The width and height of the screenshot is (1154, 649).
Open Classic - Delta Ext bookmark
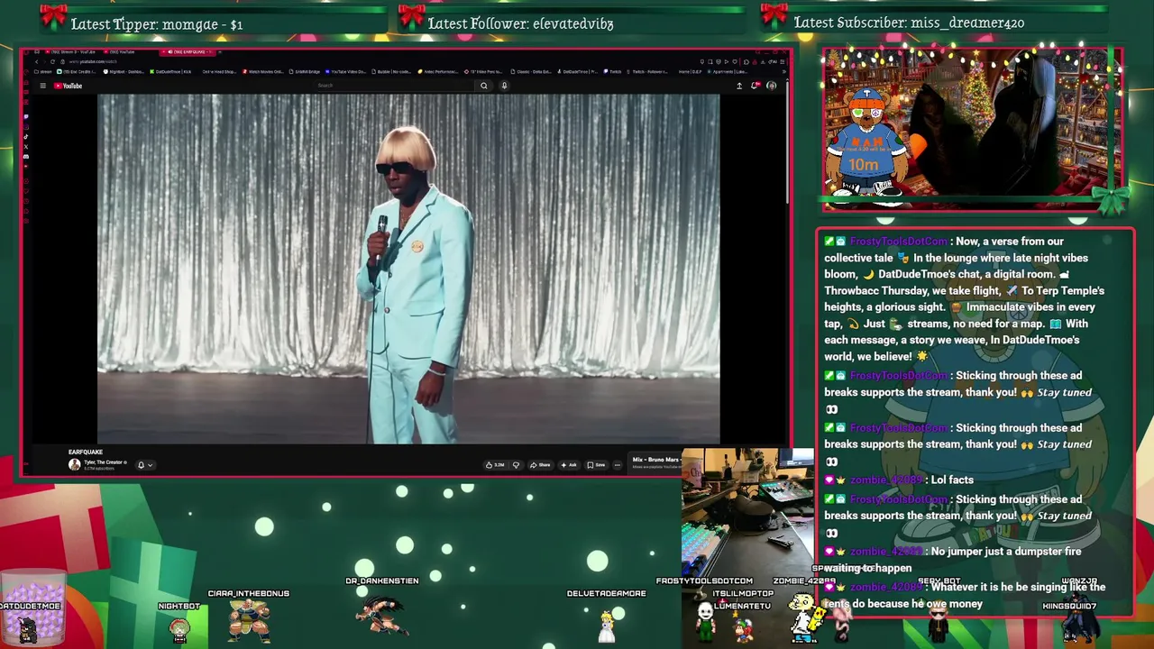531,72
